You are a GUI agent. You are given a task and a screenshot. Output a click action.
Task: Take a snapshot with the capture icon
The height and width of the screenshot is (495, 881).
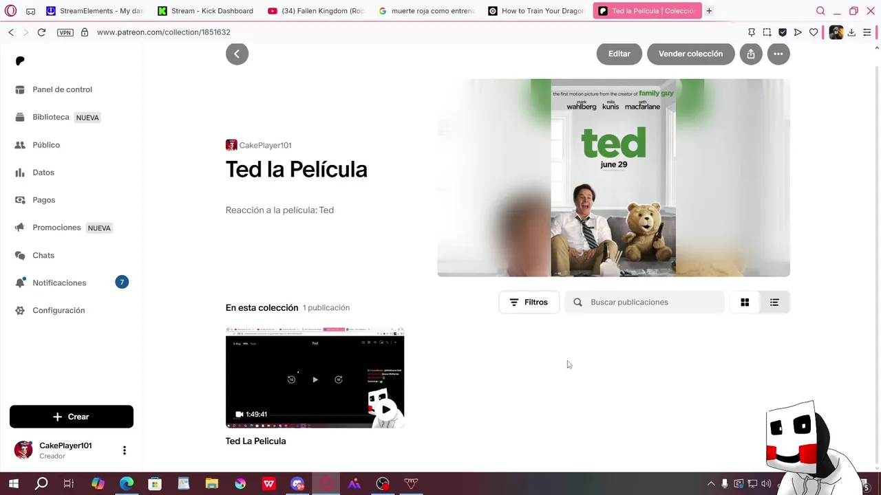point(767,32)
